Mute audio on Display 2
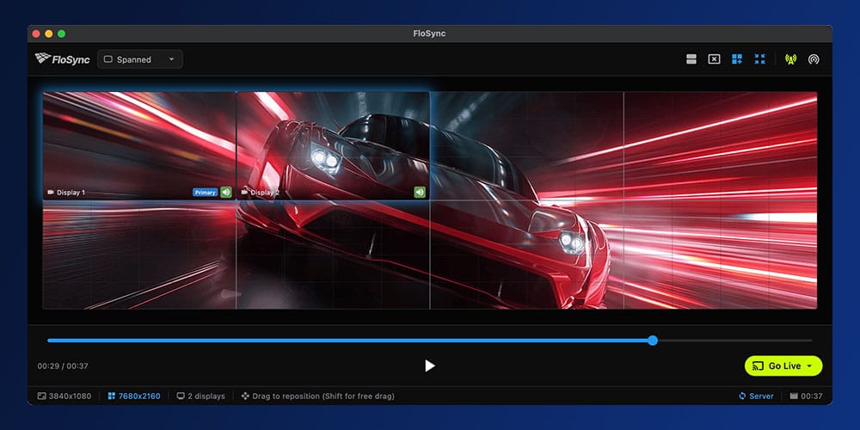The height and width of the screenshot is (430, 860). click(420, 192)
